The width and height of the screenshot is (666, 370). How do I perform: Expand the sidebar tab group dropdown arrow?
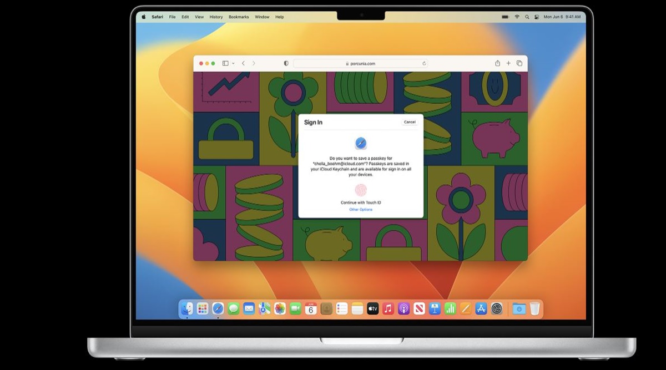[x=233, y=63]
